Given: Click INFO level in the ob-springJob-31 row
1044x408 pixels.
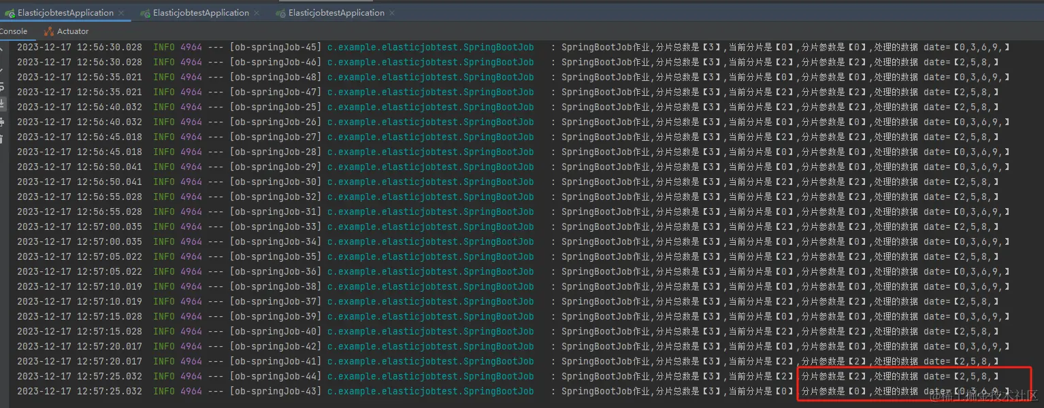Looking at the screenshot, I should pyautogui.click(x=164, y=211).
